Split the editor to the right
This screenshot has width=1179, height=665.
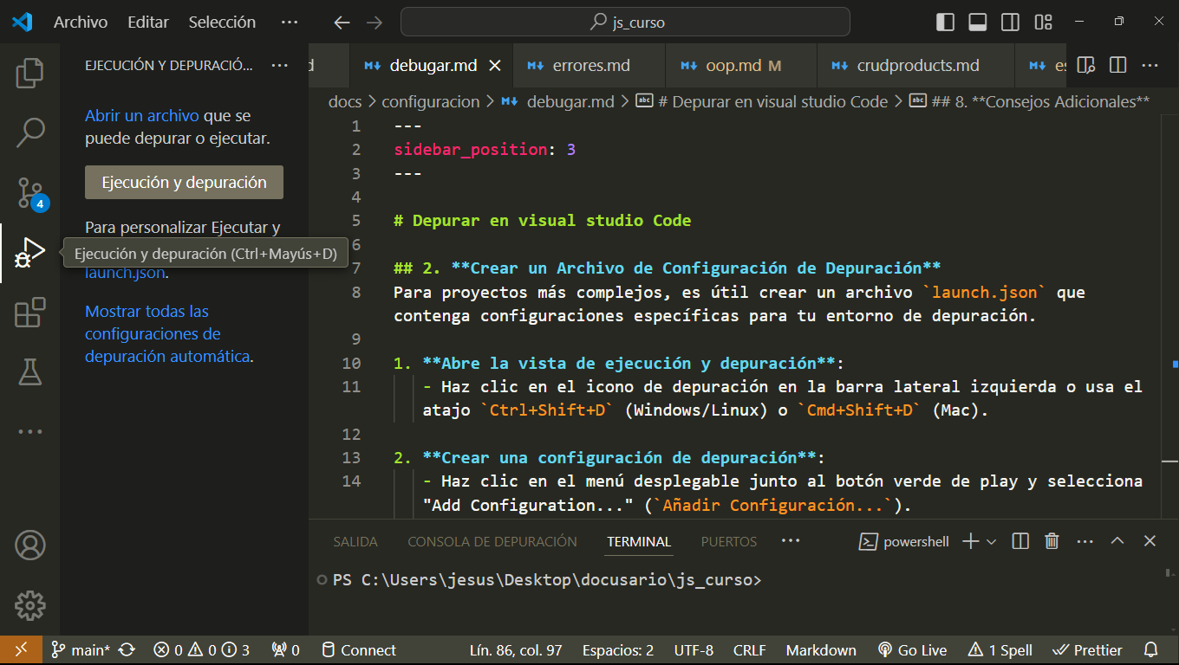(x=1117, y=65)
